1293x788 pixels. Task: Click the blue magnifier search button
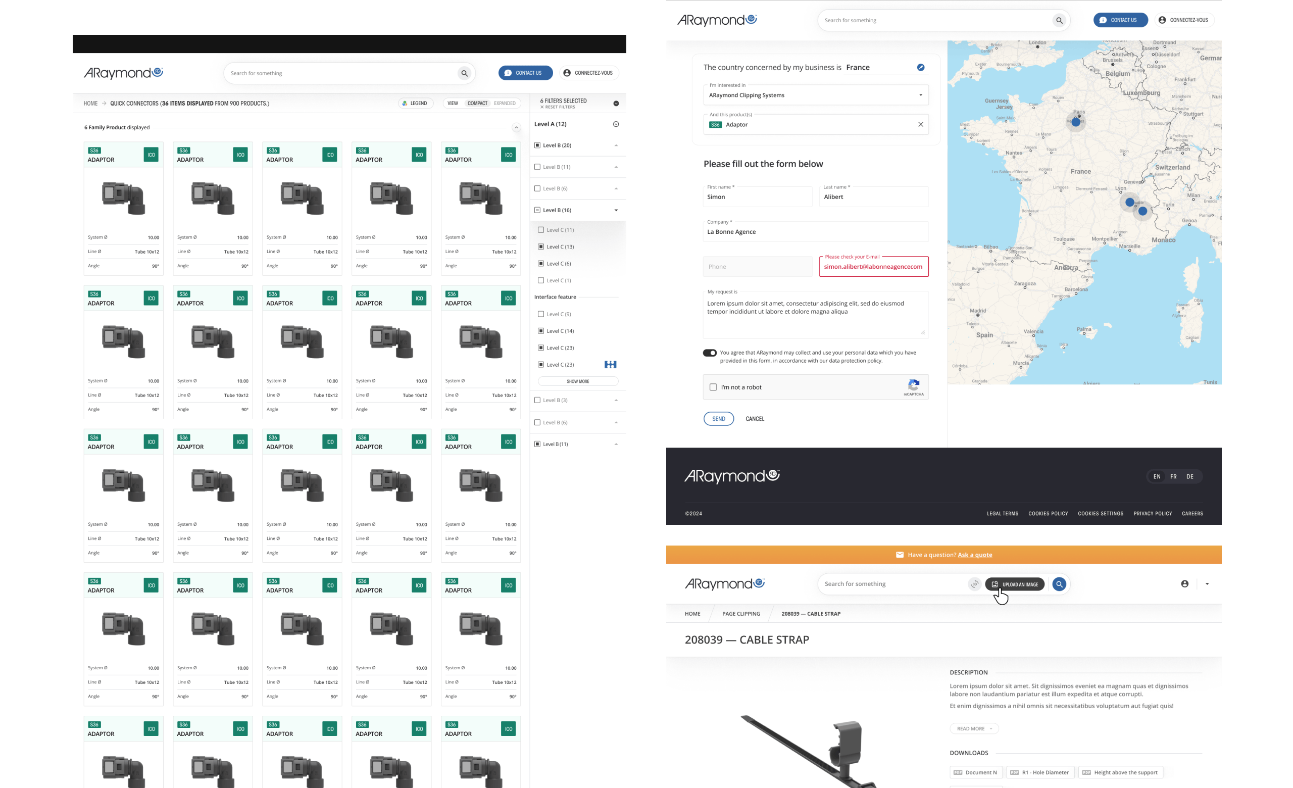pyautogui.click(x=1059, y=584)
